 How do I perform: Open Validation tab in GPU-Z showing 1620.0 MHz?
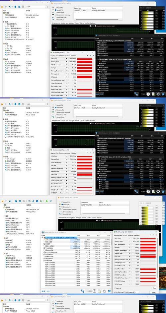(x=73, y=56)
